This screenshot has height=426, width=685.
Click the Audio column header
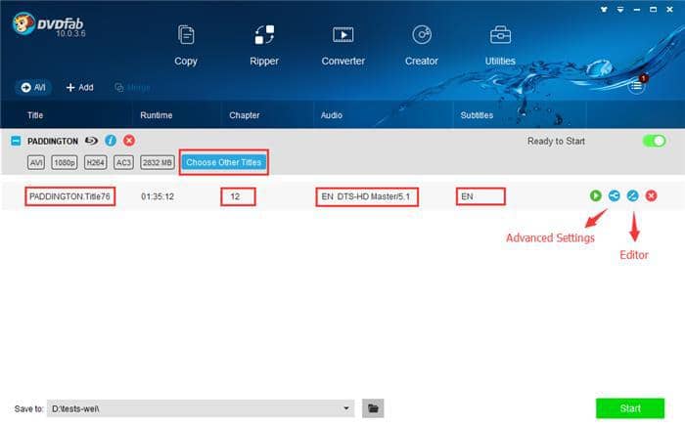tap(332, 115)
